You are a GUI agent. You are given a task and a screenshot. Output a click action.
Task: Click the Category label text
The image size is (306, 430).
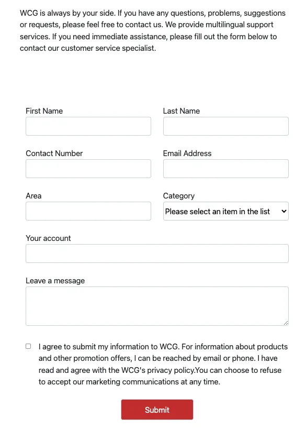[x=178, y=196]
